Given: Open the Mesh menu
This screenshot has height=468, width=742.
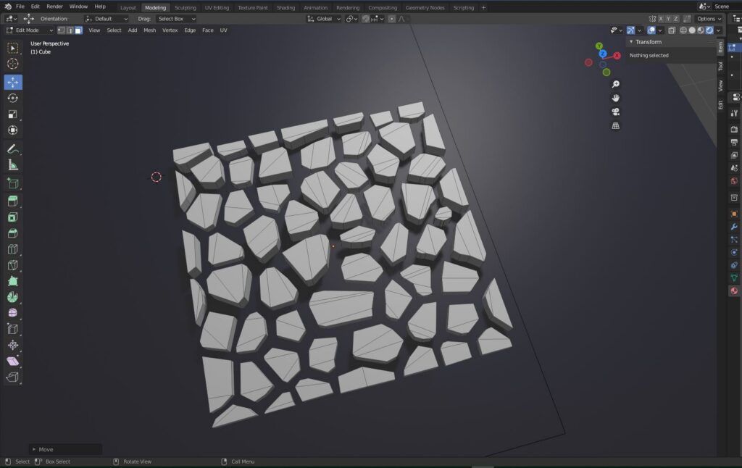Looking at the screenshot, I should (x=149, y=30).
